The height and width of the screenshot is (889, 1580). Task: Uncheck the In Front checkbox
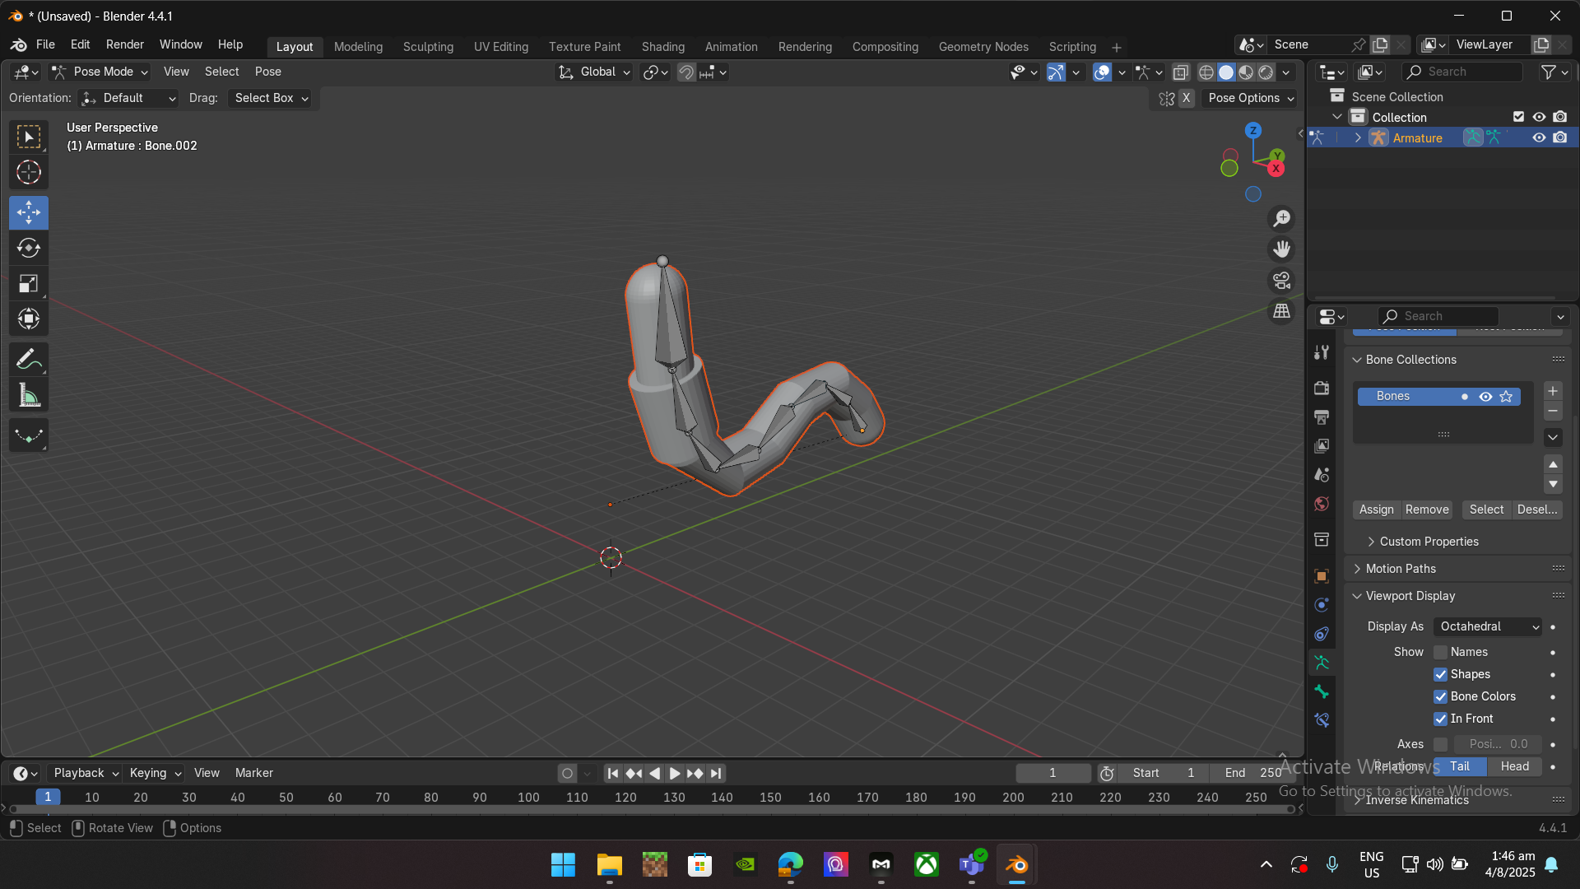point(1440,719)
